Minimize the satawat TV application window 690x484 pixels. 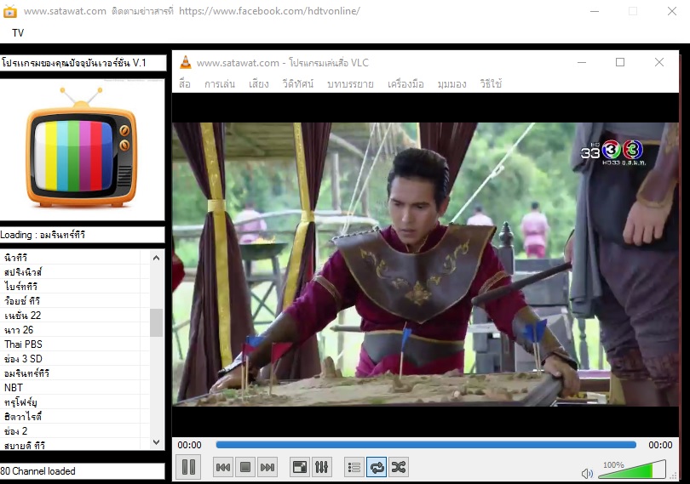click(595, 11)
